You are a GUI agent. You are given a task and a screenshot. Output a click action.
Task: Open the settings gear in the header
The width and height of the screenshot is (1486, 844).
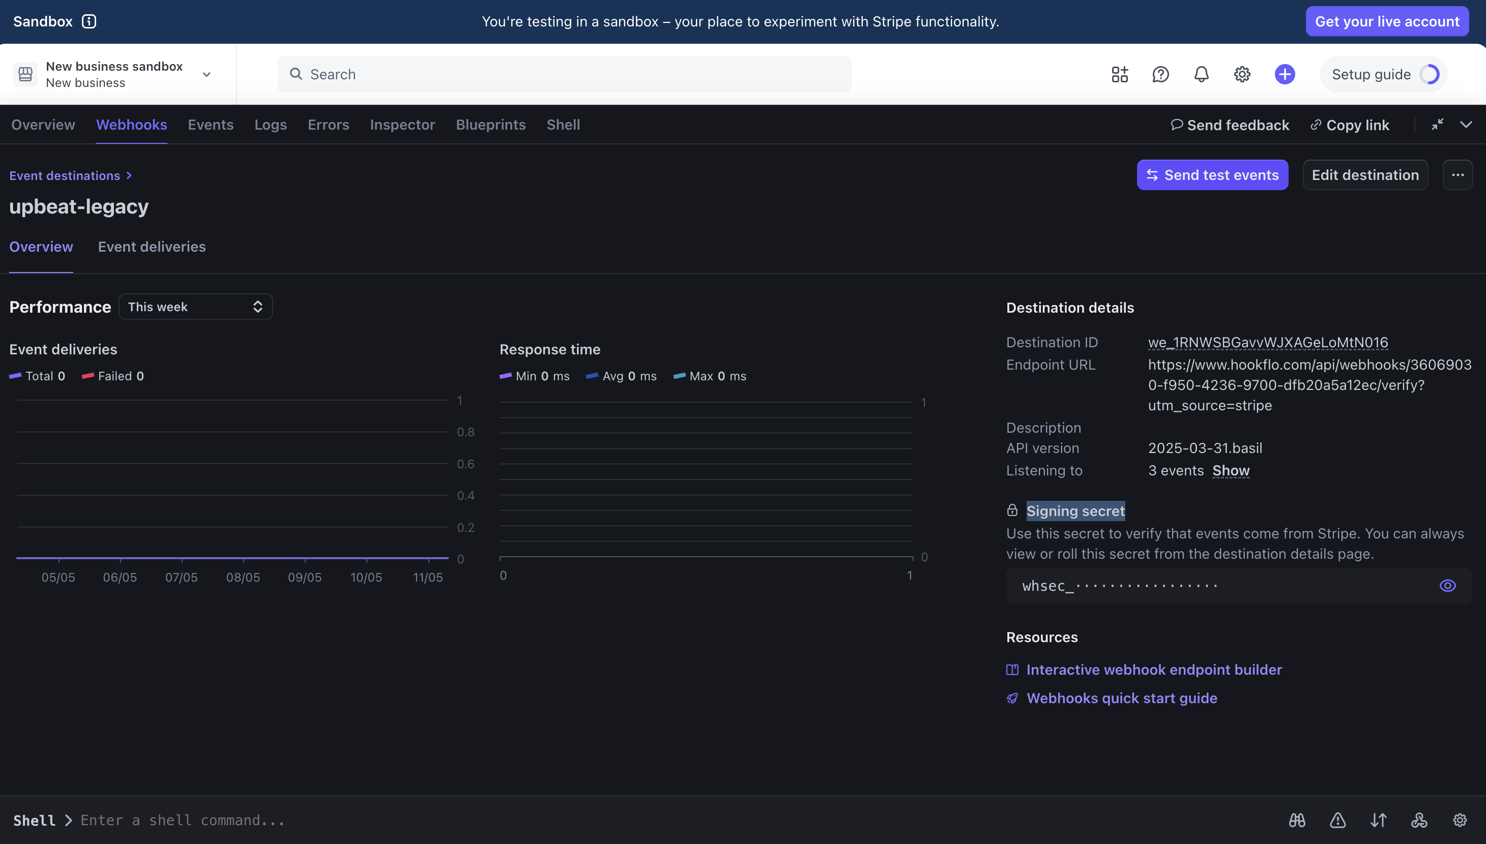pyautogui.click(x=1242, y=74)
